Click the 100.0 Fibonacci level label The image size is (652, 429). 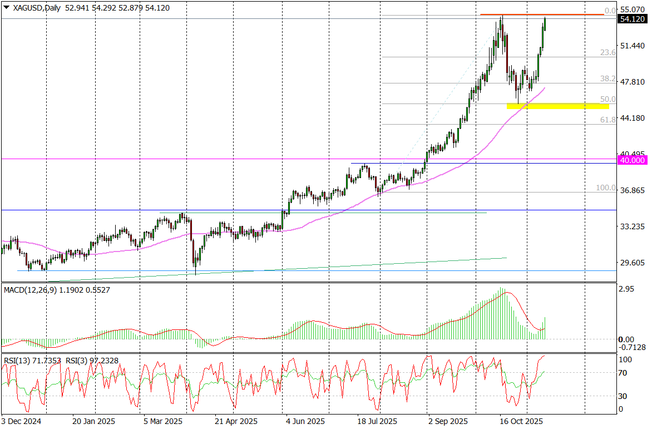(x=606, y=188)
